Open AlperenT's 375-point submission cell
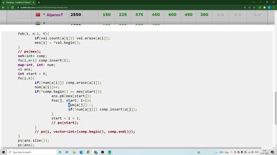 (139, 15)
